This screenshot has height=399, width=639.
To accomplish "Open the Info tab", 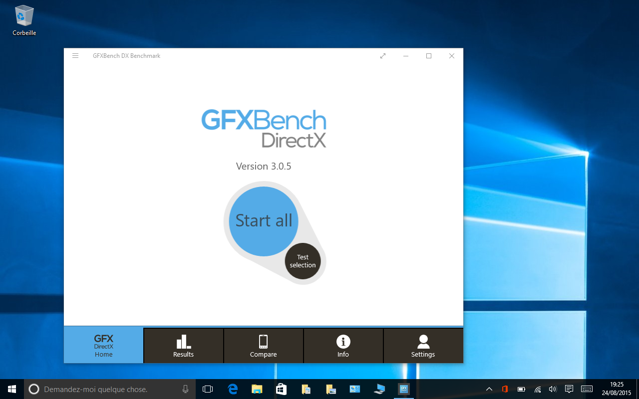I will [x=343, y=345].
